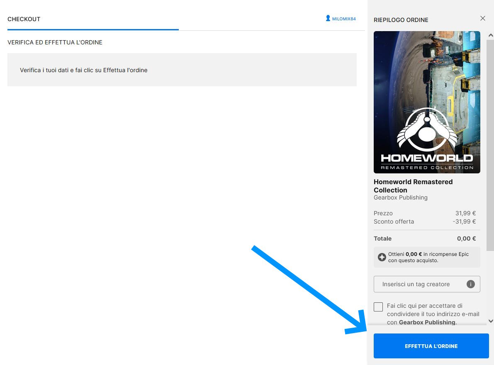
Task: Click the price value '31,99 €'
Action: pyautogui.click(x=465, y=213)
